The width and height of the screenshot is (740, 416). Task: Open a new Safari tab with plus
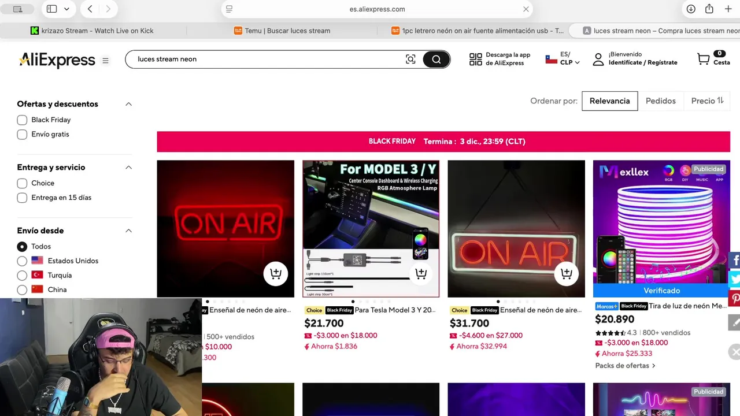(728, 9)
